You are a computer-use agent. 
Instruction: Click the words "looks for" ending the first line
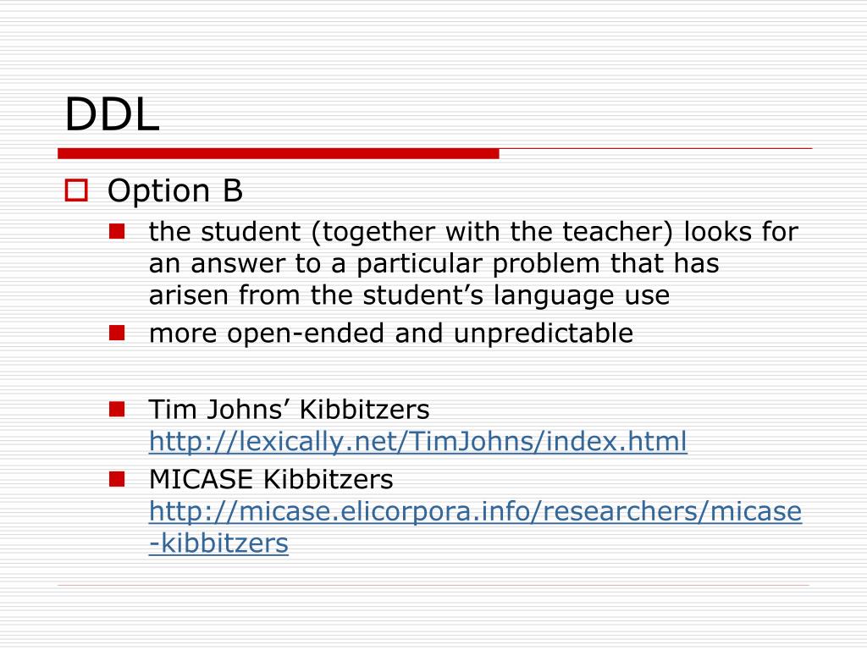click(x=741, y=231)
